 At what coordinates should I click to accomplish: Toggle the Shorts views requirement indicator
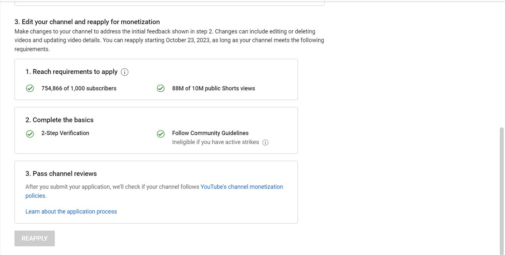161,88
